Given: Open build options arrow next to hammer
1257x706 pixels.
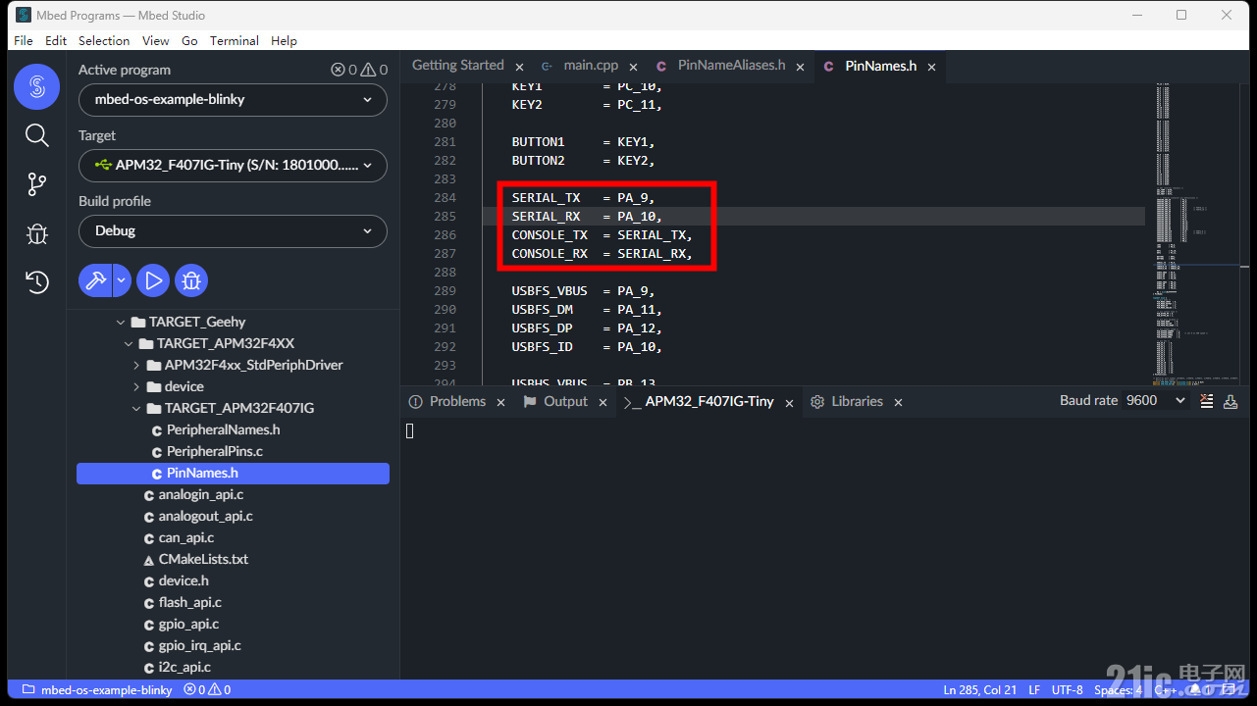Looking at the screenshot, I should [x=121, y=280].
